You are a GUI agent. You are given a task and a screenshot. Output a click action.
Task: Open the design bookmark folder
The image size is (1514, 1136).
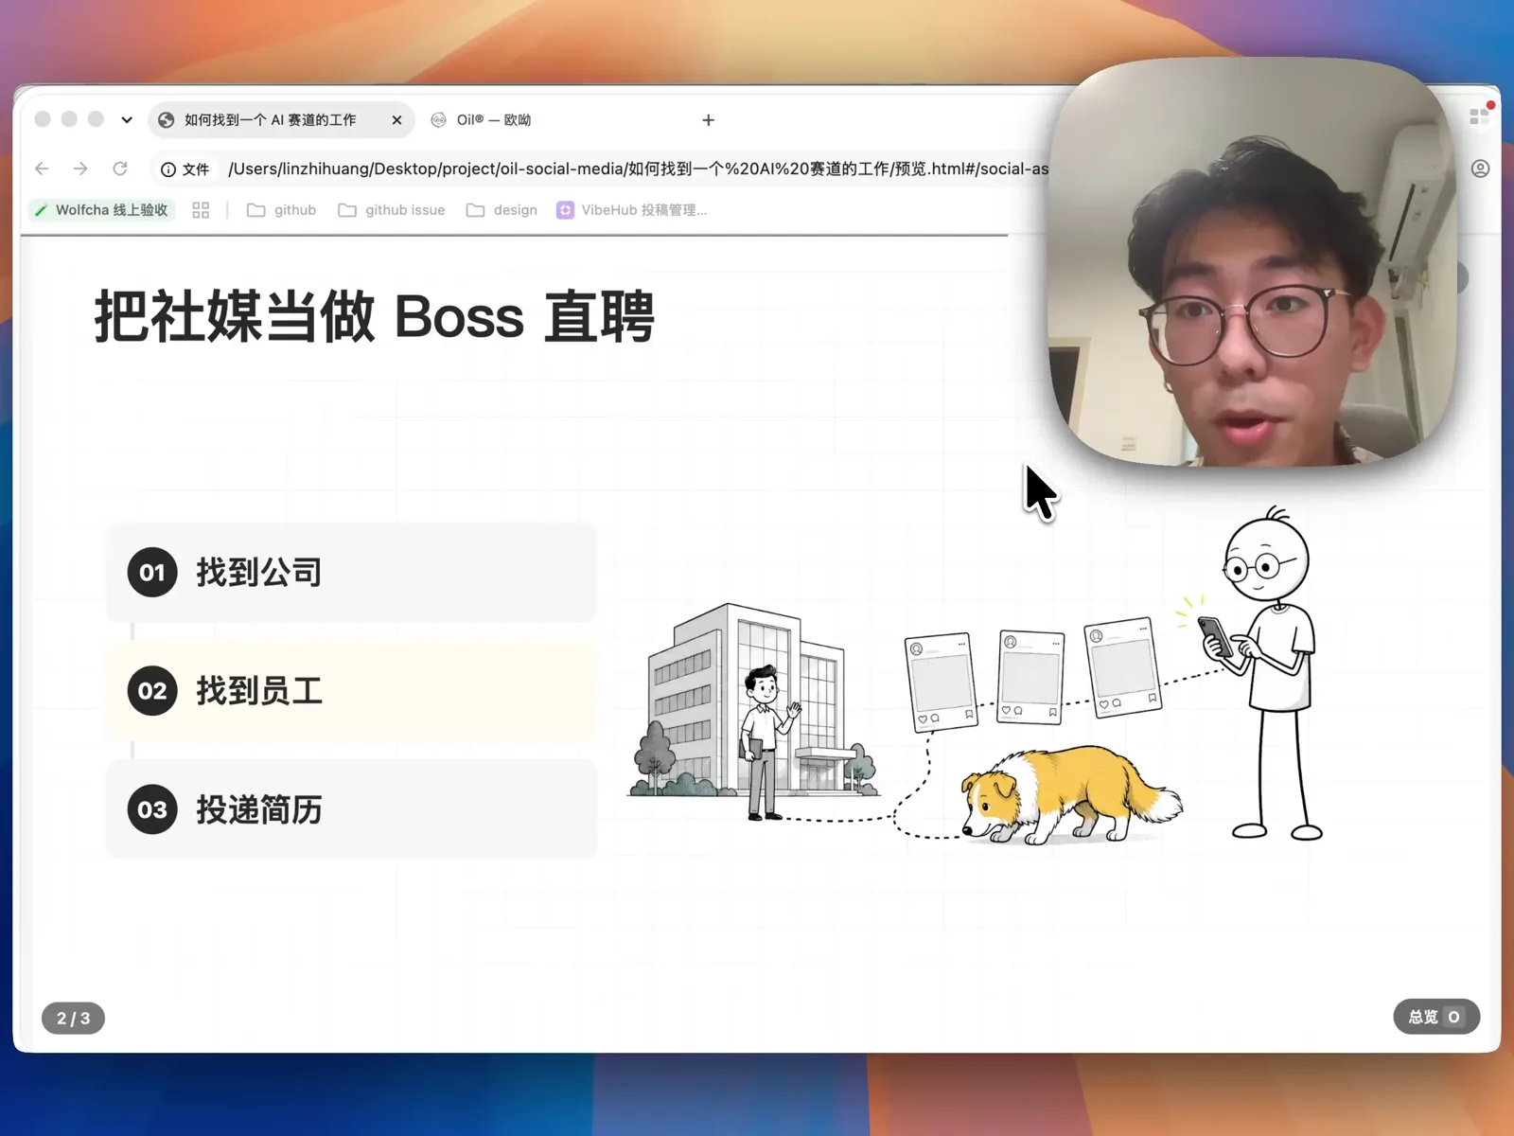click(502, 210)
